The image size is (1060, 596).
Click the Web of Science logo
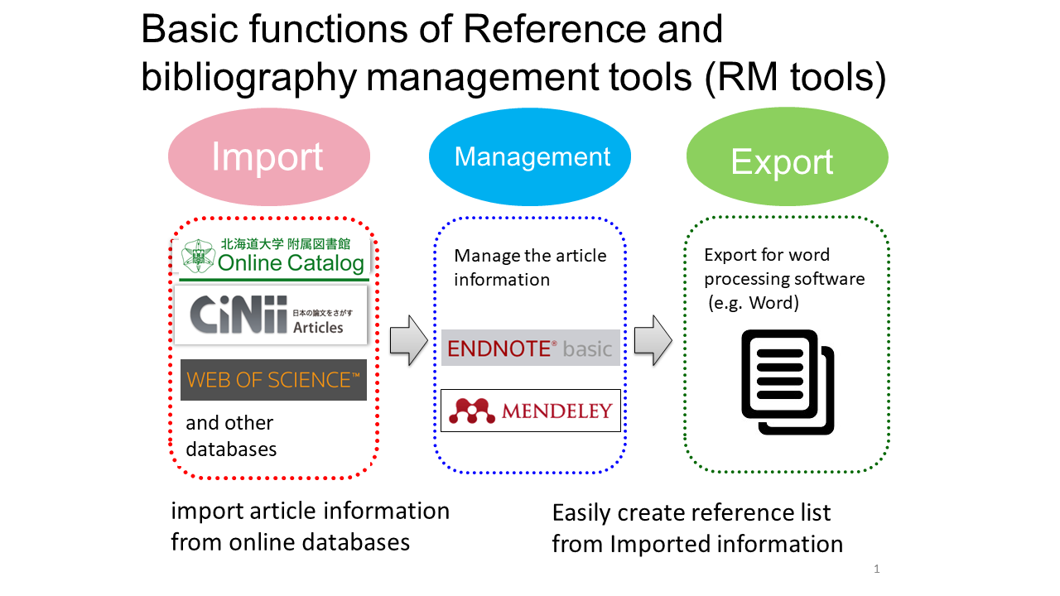tap(273, 380)
